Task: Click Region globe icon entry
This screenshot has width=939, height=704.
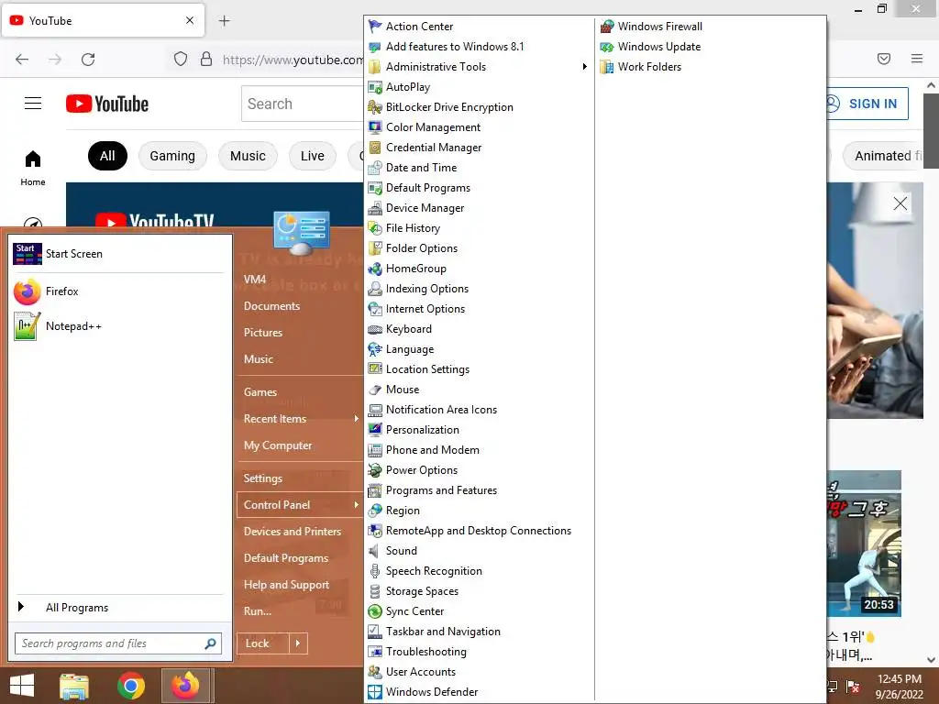Action: pyautogui.click(x=375, y=511)
